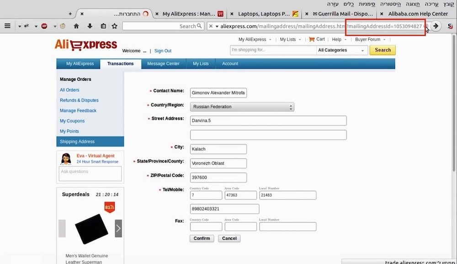Open the עריכה (Edit) menu
Image resolution: width=457 pixels, height=264 pixels.
click(432, 4)
